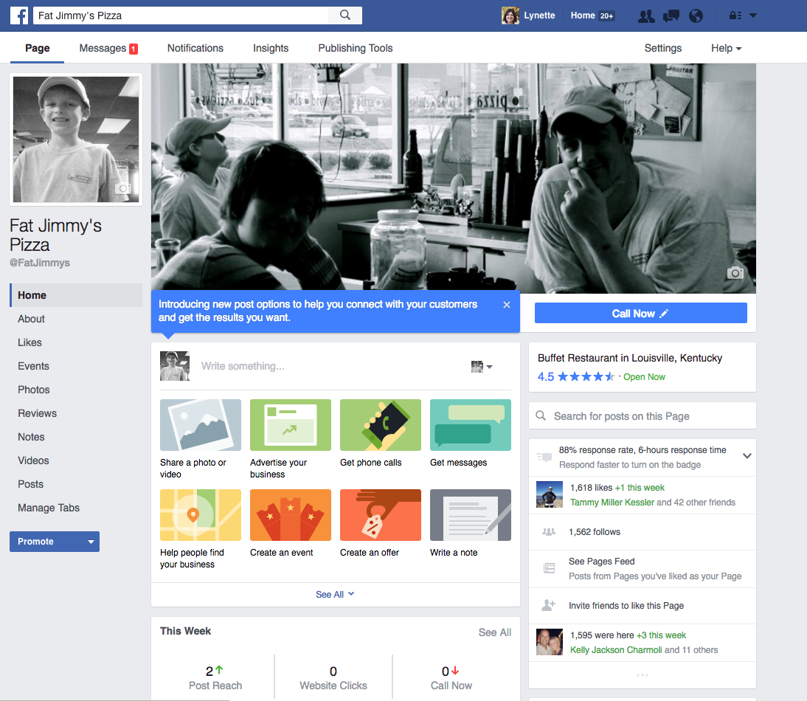Click Create an offer tile
This screenshot has width=807, height=701.
[381, 524]
